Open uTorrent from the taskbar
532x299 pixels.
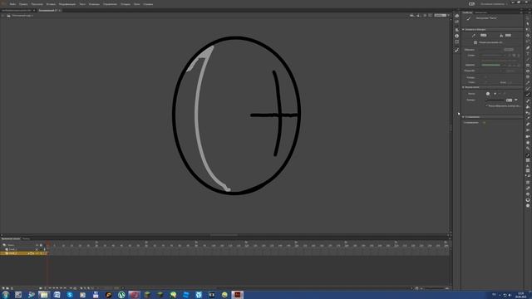tap(121, 295)
